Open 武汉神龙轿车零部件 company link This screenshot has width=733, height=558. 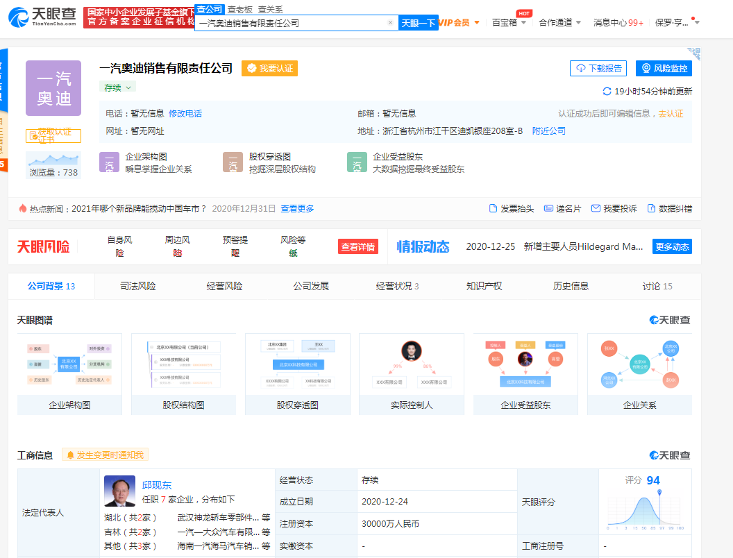coord(219,517)
